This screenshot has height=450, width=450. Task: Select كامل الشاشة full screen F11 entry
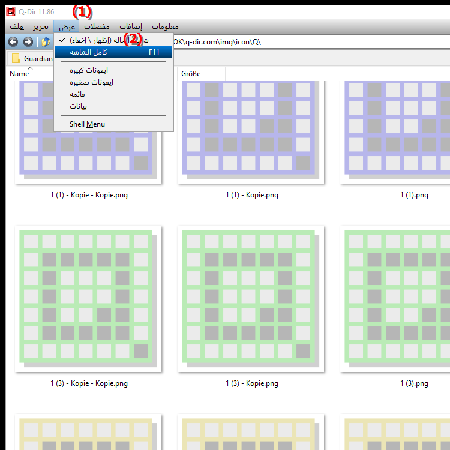[113, 52]
